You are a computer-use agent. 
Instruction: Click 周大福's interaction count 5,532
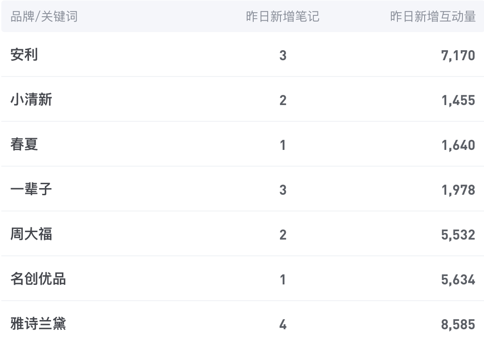pyautogui.click(x=458, y=235)
